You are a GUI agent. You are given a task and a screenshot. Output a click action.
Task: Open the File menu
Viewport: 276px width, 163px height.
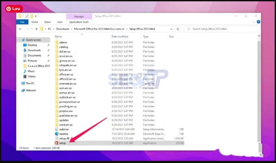22,22
